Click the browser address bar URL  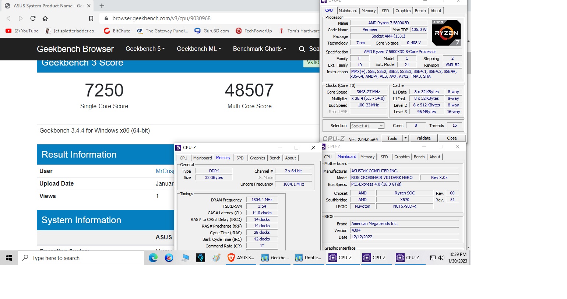(x=162, y=18)
